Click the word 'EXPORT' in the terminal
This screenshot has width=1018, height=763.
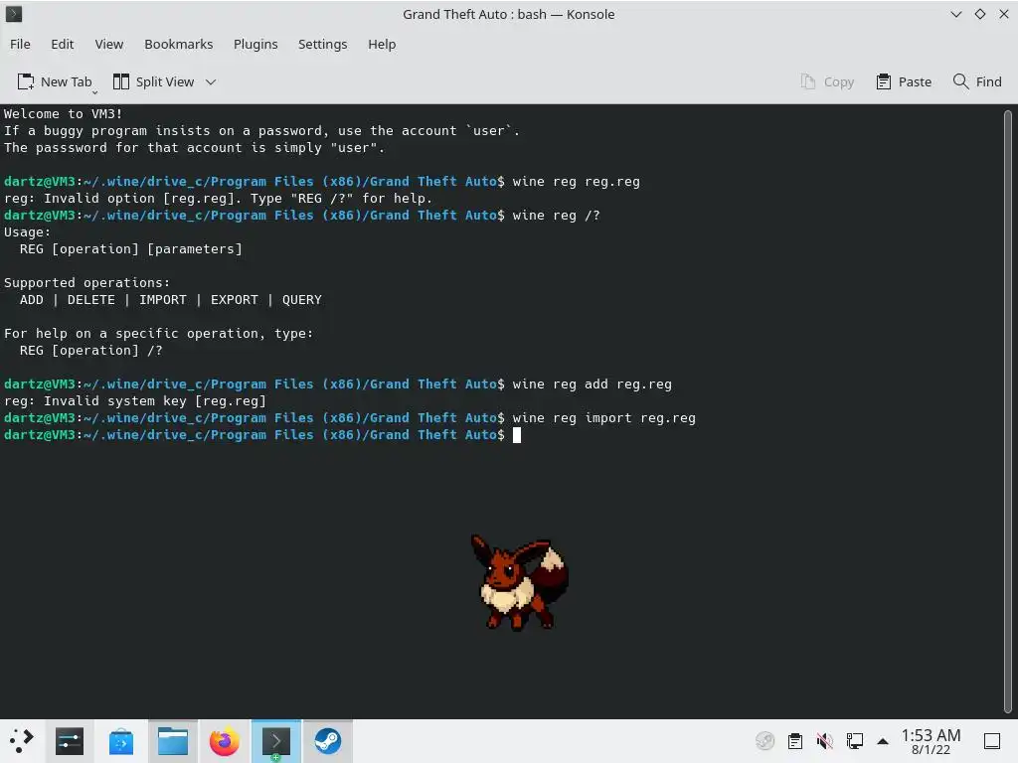click(235, 300)
